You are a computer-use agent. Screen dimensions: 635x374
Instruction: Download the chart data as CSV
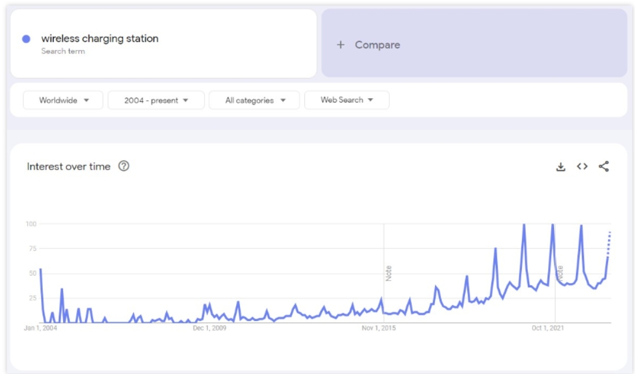pos(560,167)
